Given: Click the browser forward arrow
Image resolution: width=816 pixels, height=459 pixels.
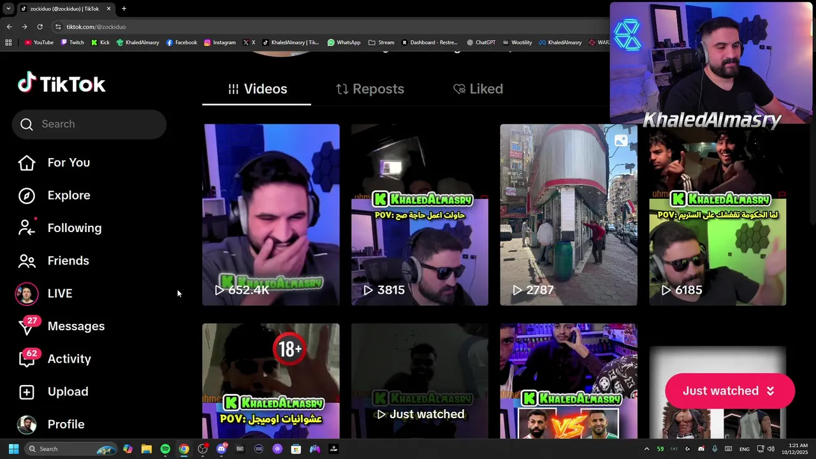Looking at the screenshot, I should [x=24, y=27].
